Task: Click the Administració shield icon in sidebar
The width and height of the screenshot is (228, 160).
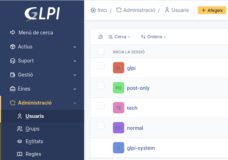Action: tap(13, 103)
